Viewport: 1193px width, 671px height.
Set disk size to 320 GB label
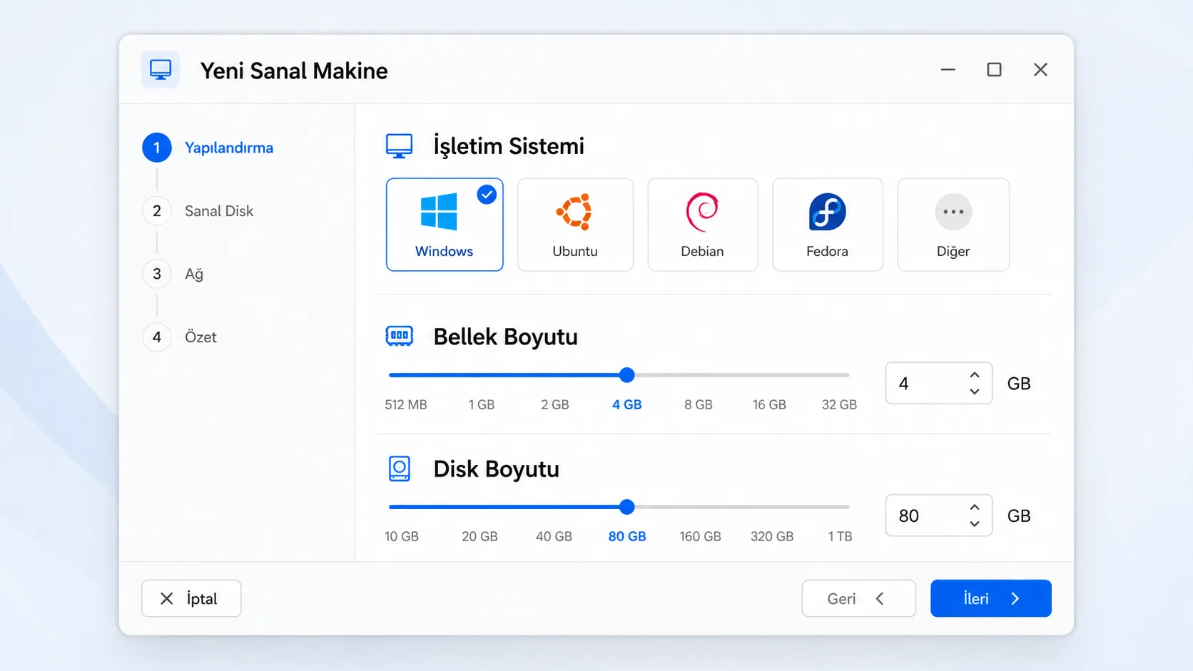point(772,536)
